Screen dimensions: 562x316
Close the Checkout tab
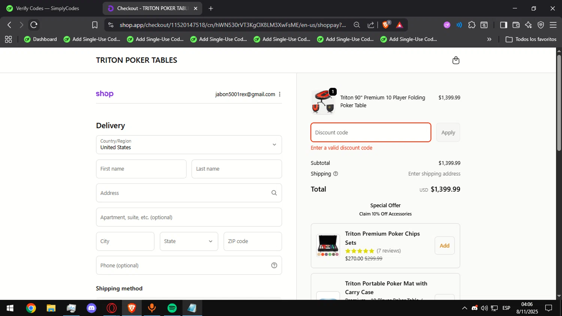(x=195, y=8)
